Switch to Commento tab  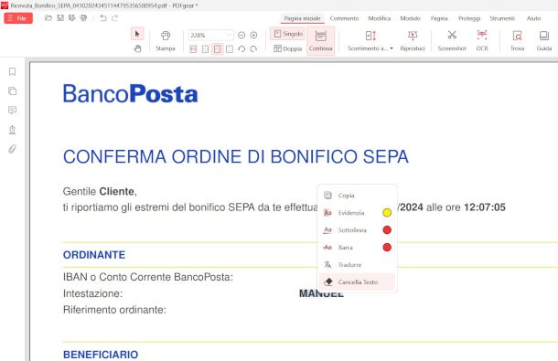click(x=344, y=18)
